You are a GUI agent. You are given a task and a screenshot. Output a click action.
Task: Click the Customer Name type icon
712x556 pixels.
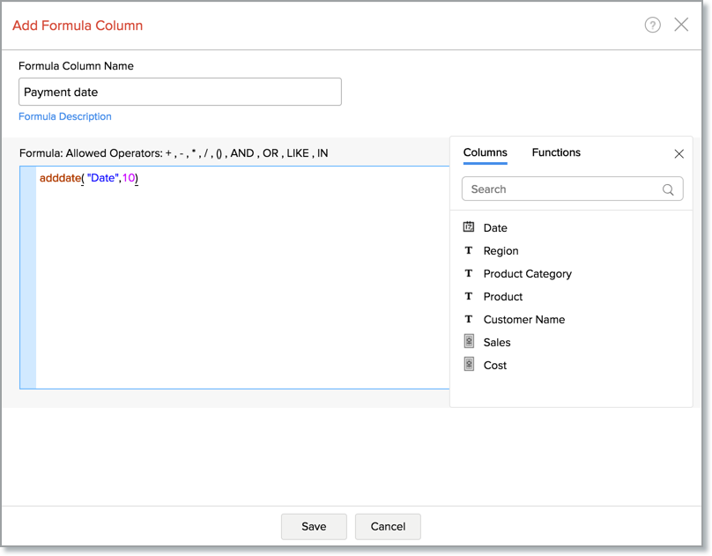[x=469, y=320]
